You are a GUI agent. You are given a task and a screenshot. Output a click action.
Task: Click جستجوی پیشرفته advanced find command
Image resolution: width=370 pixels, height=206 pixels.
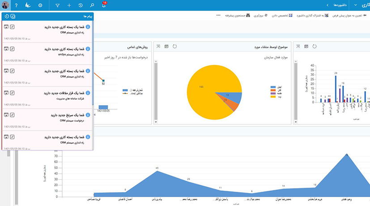(x=235, y=16)
